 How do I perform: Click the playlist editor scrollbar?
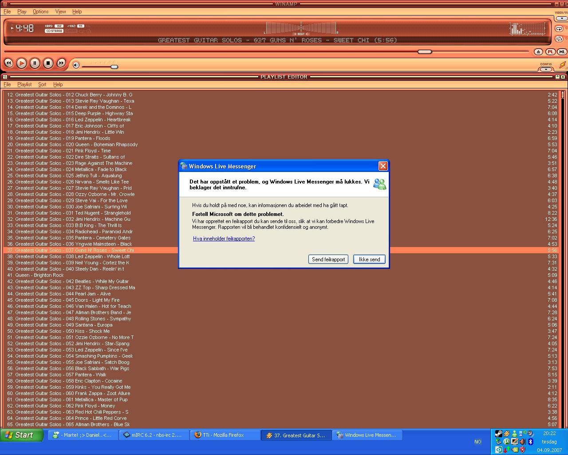point(563,259)
